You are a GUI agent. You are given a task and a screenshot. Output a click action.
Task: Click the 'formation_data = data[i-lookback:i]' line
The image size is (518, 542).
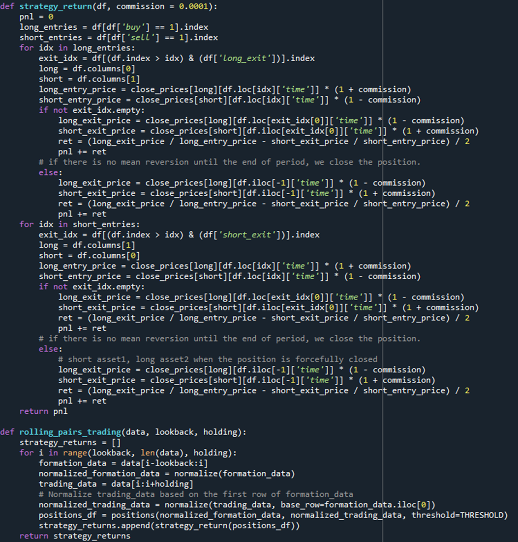pyautogui.click(x=123, y=463)
